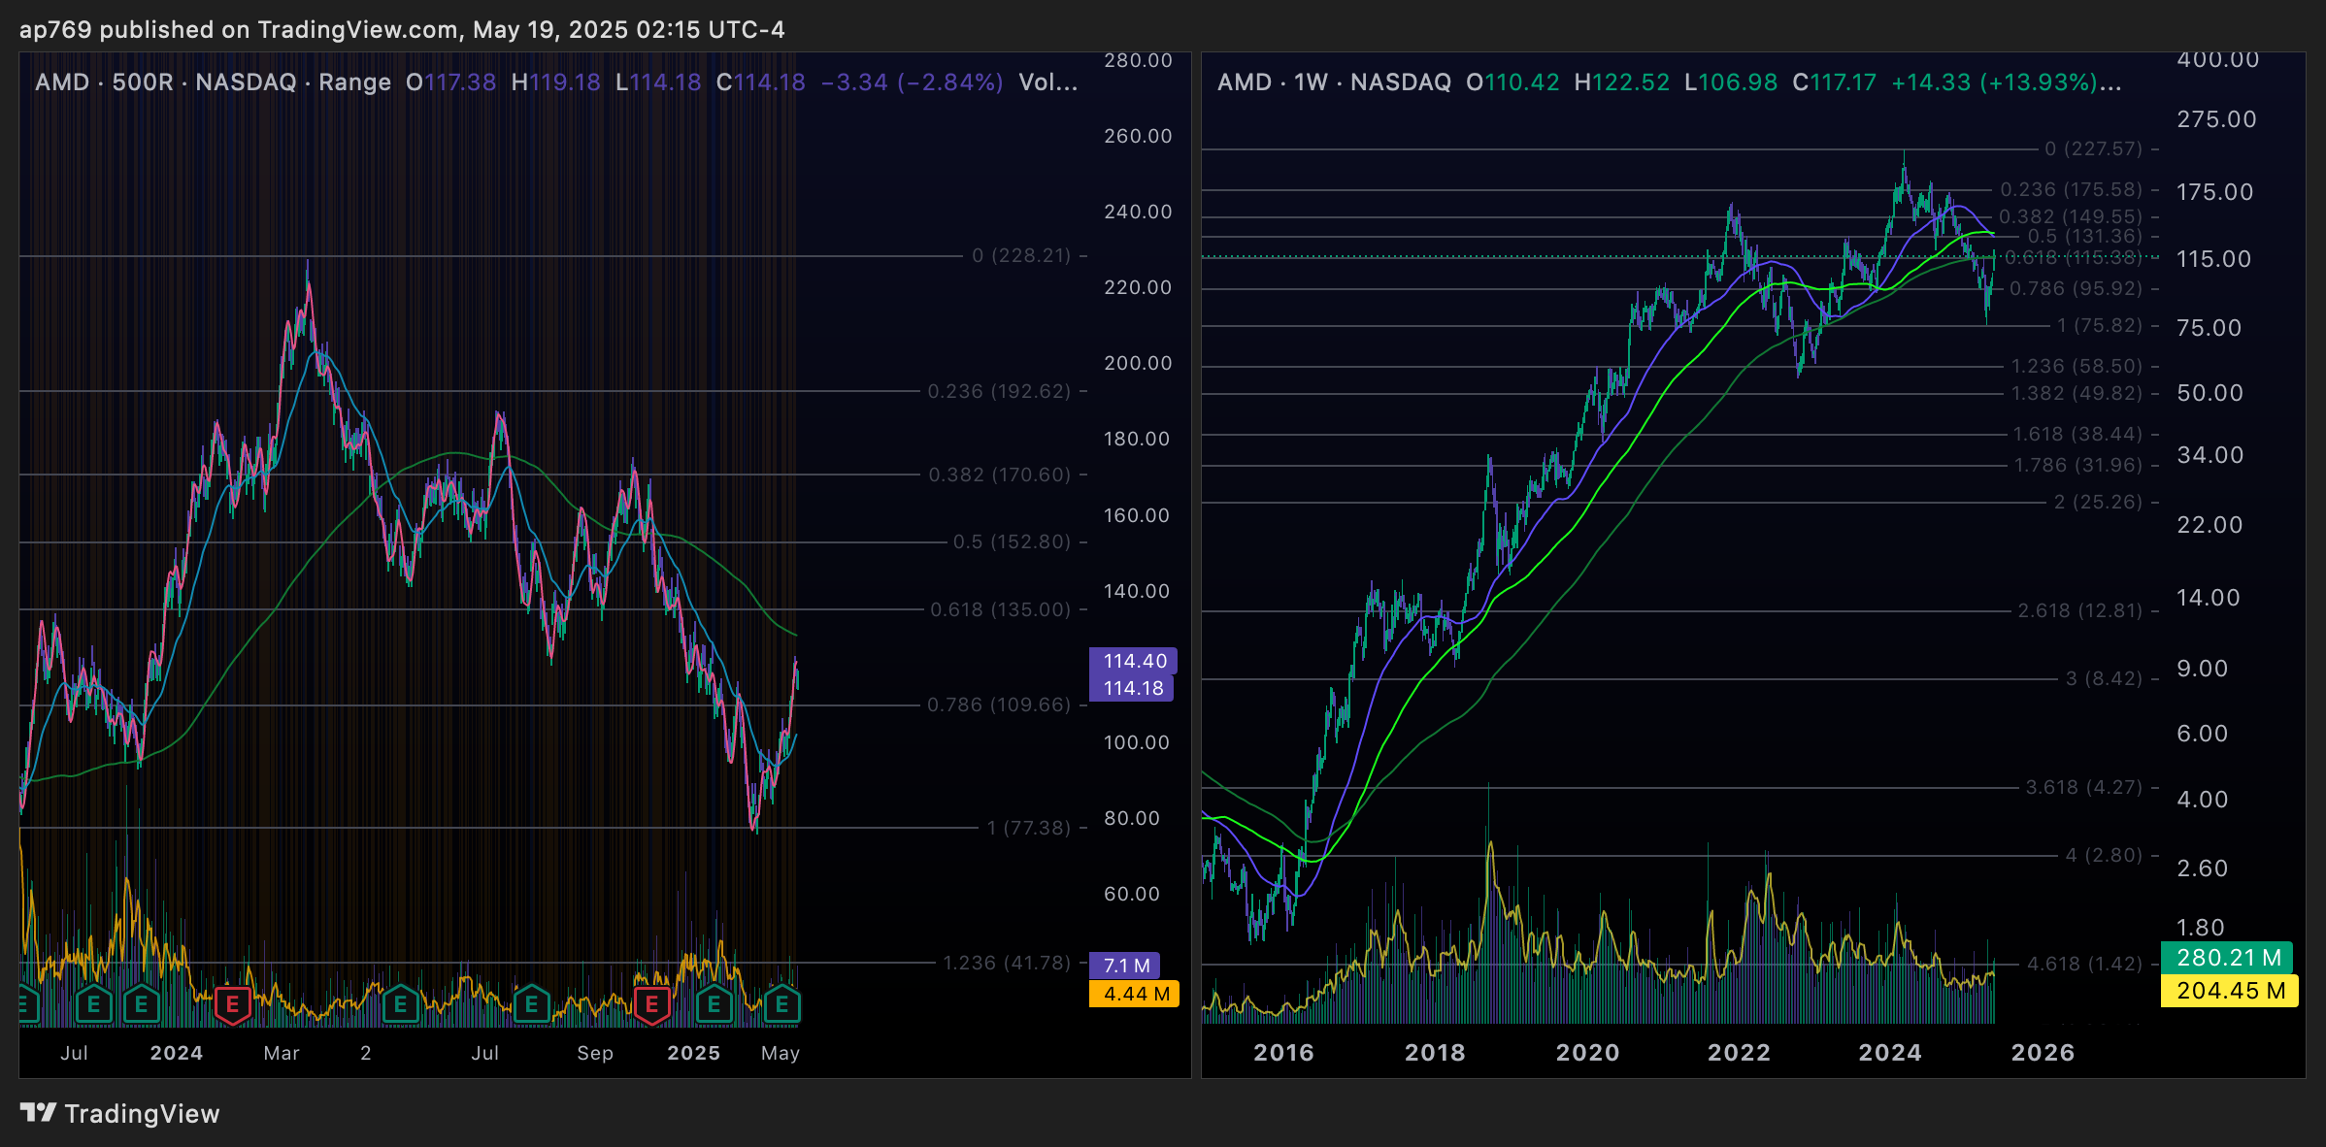Click the 7.1 M volume label
Image resolution: width=2326 pixels, height=1147 pixels.
pyautogui.click(x=1125, y=966)
